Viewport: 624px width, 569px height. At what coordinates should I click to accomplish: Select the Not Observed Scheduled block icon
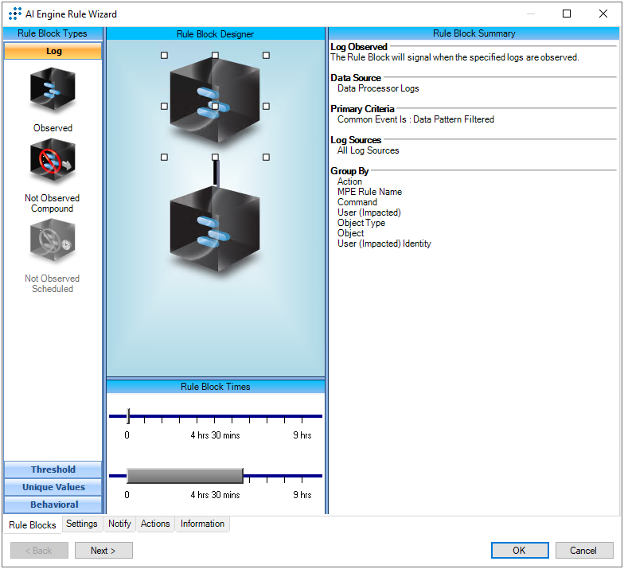click(53, 242)
